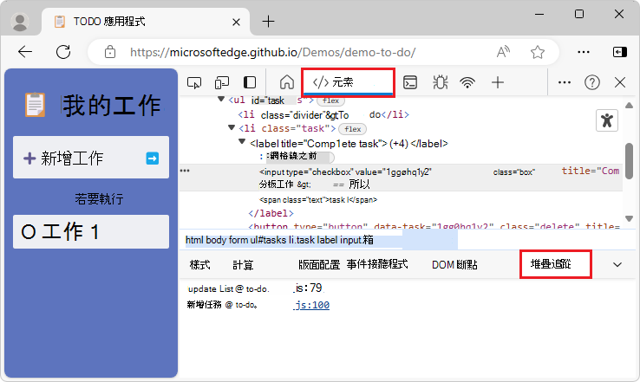640x382 pixels.
Task: Open browser Settings and more menu
Action: [584, 52]
